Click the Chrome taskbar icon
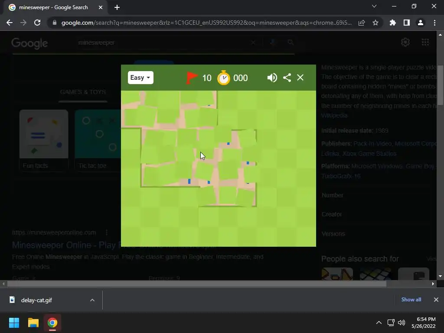This screenshot has width=444, height=333. (x=52, y=323)
